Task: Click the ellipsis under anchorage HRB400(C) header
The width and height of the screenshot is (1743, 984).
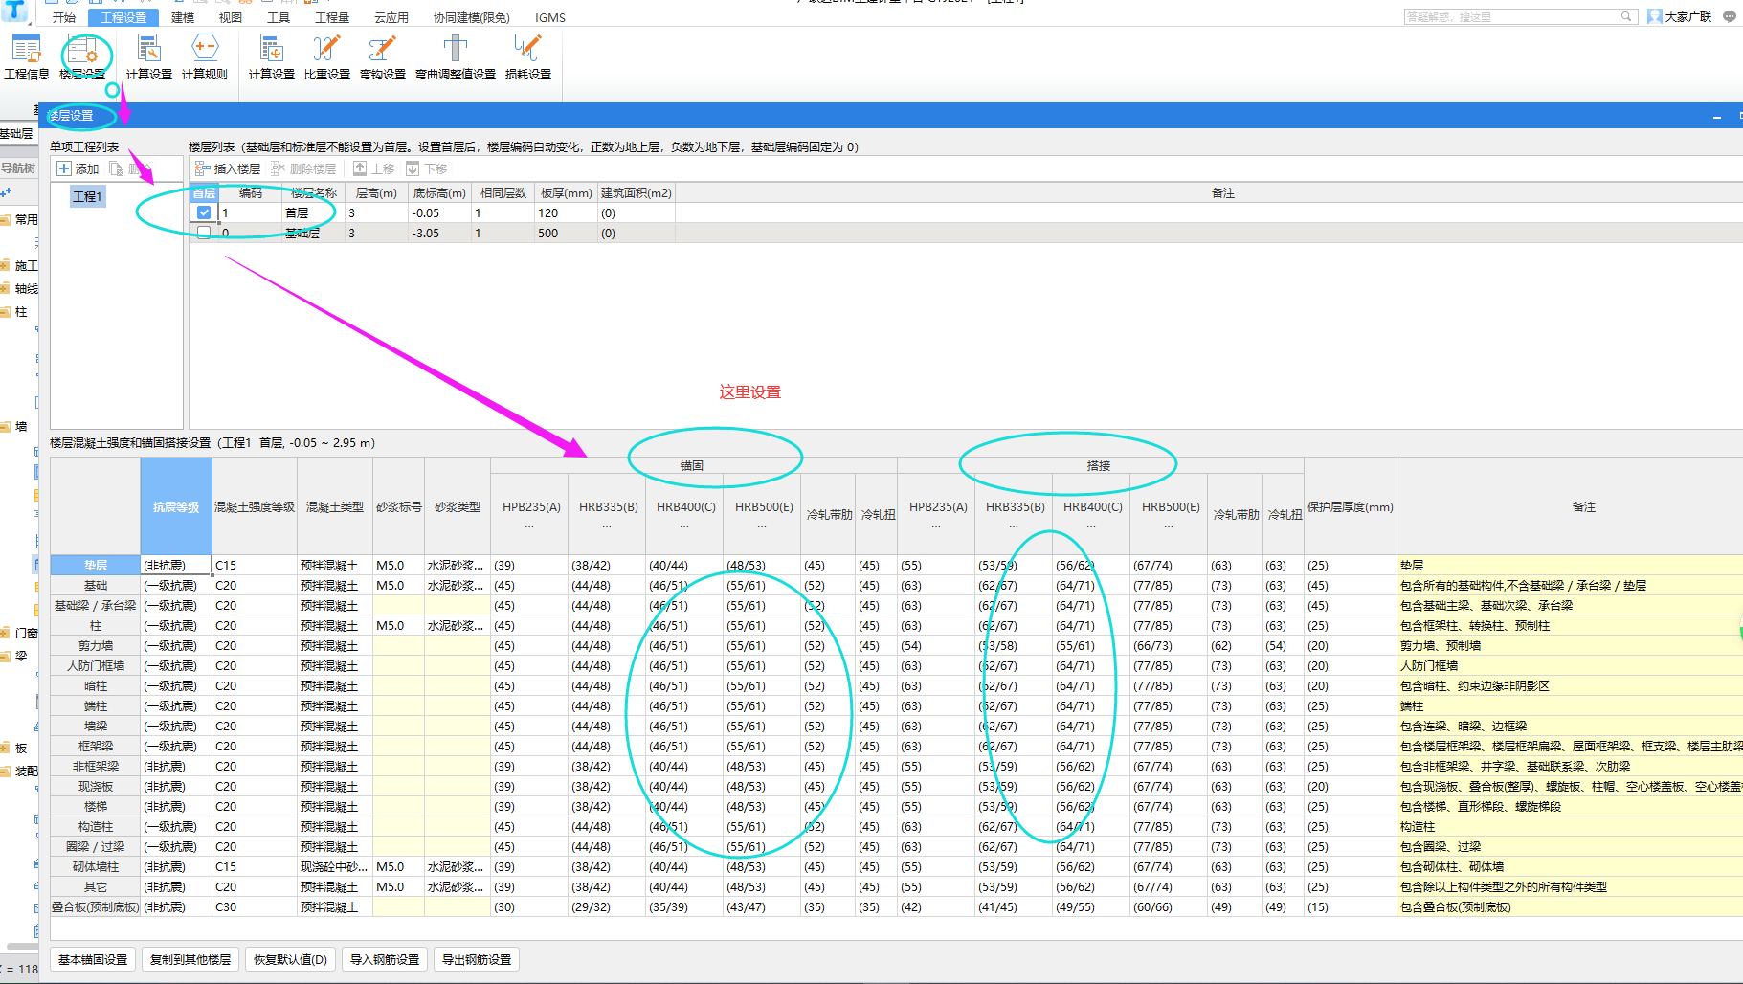Action: pos(684,526)
